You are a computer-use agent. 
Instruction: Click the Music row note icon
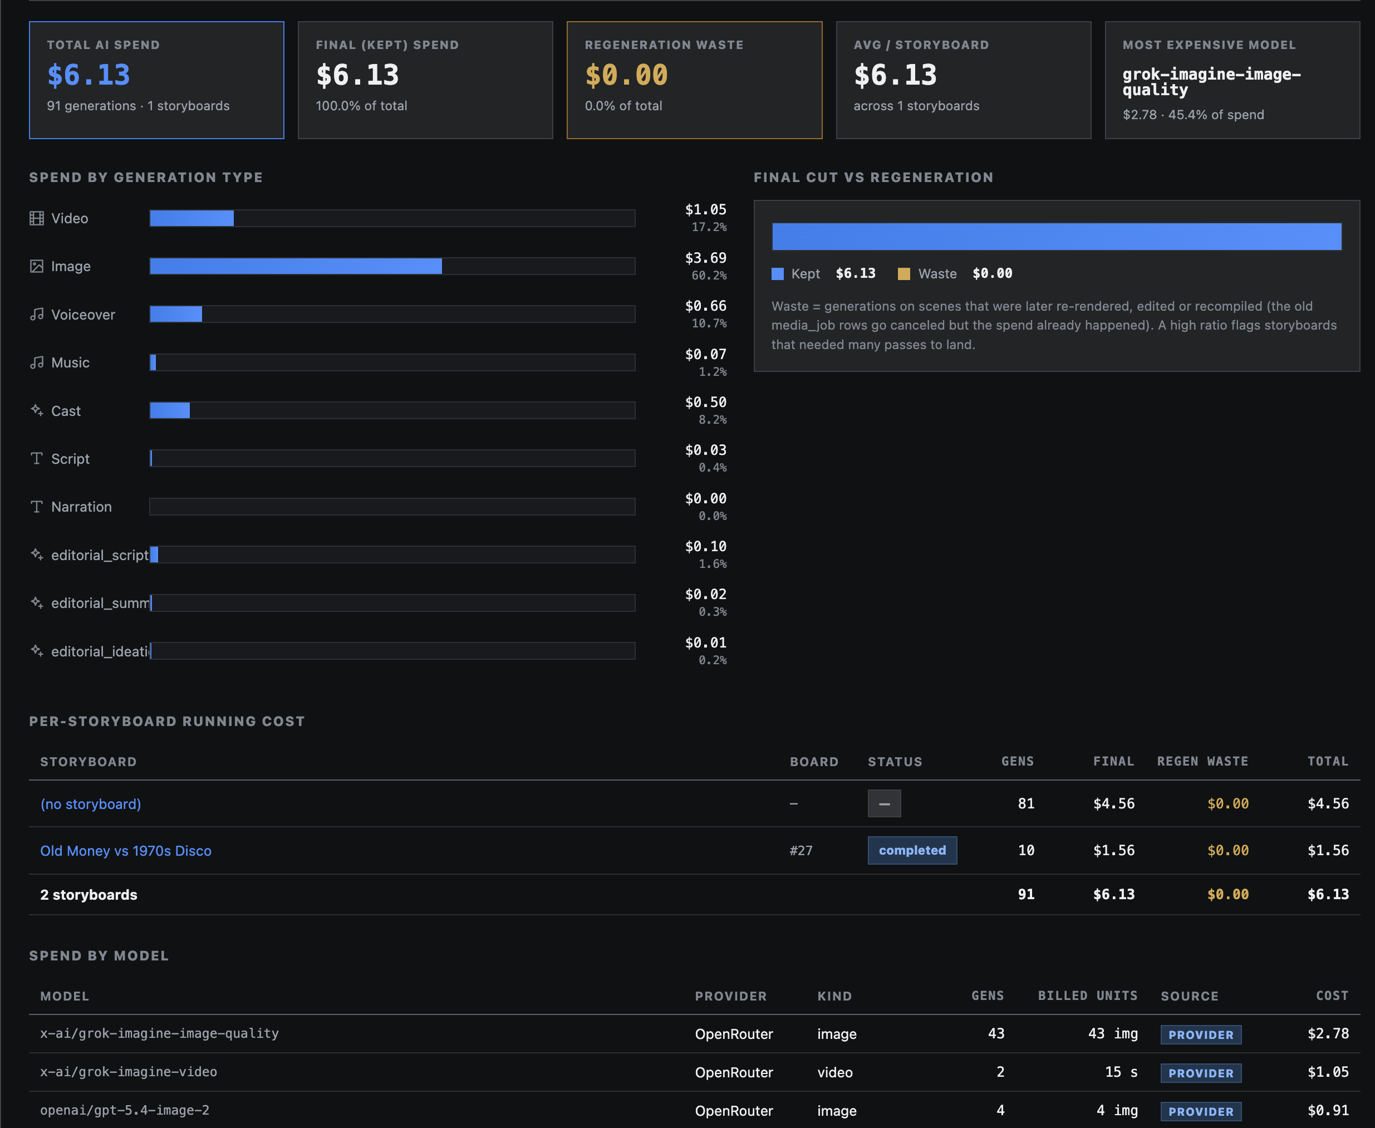click(36, 362)
